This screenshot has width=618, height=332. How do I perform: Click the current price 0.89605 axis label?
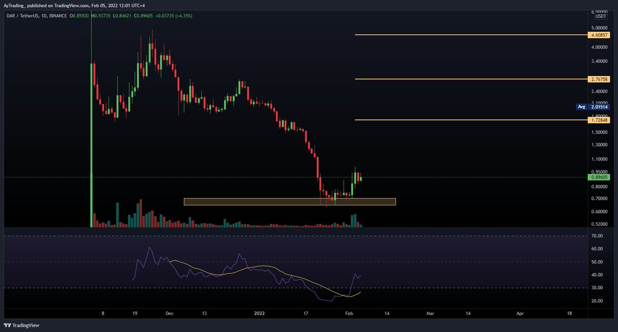click(x=598, y=177)
